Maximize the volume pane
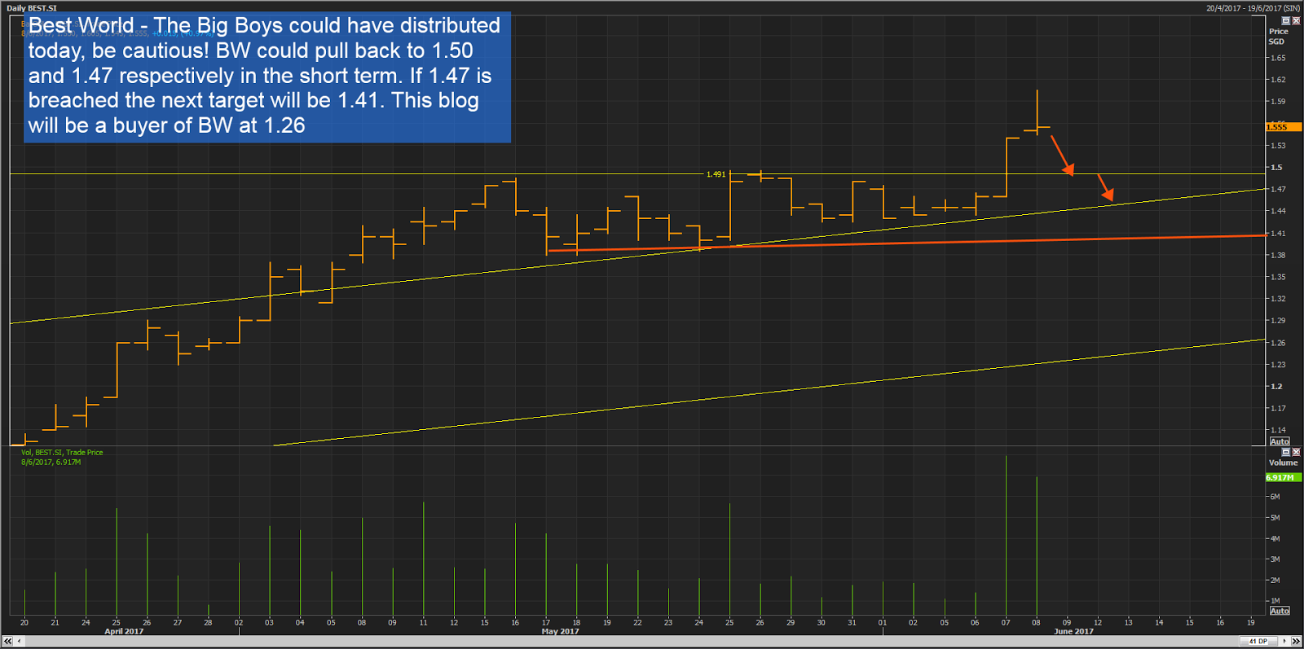The image size is (1304, 649). [1286, 452]
